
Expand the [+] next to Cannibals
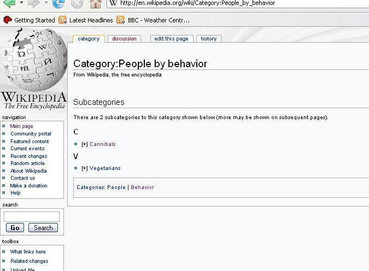(x=85, y=144)
